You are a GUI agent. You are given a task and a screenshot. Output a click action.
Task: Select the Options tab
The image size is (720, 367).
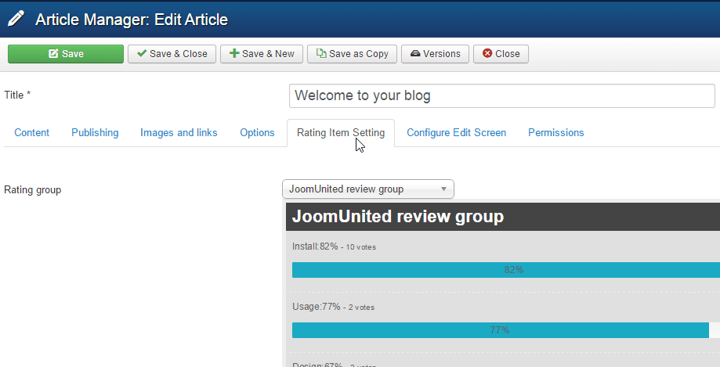point(257,133)
